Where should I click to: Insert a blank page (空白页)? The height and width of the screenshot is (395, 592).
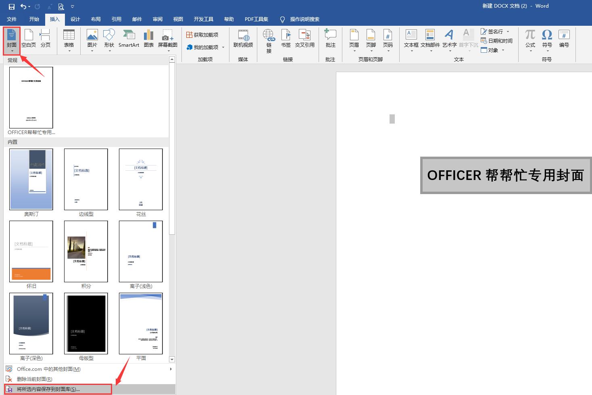coord(29,39)
